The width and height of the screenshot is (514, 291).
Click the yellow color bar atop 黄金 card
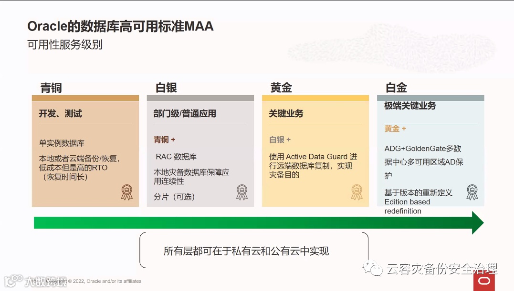pyautogui.click(x=315, y=98)
